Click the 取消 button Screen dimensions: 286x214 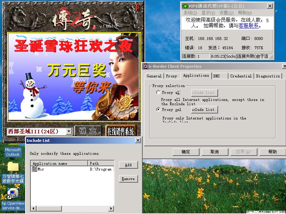point(214,152)
